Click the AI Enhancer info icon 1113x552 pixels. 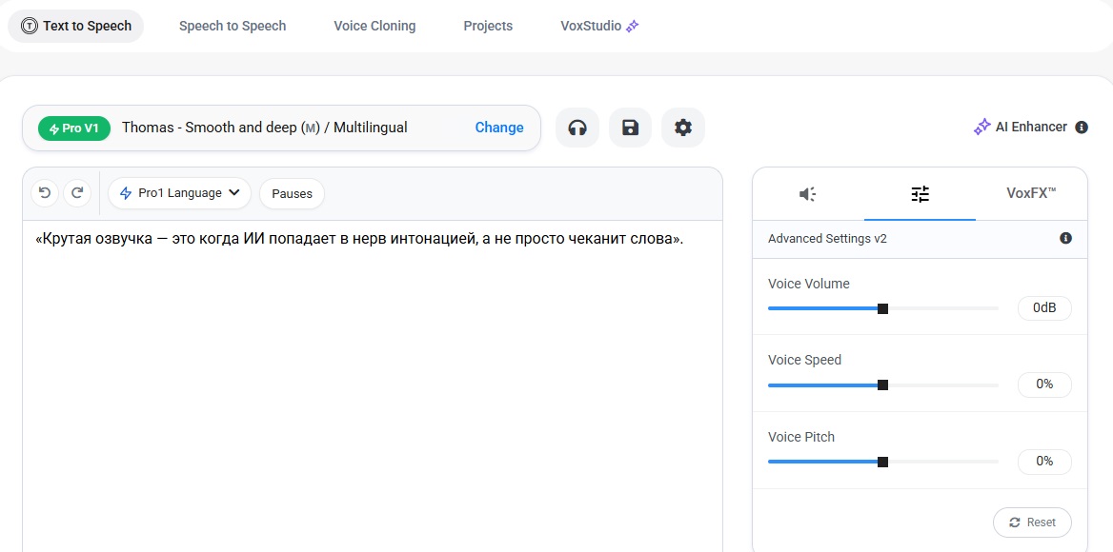(x=1082, y=128)
